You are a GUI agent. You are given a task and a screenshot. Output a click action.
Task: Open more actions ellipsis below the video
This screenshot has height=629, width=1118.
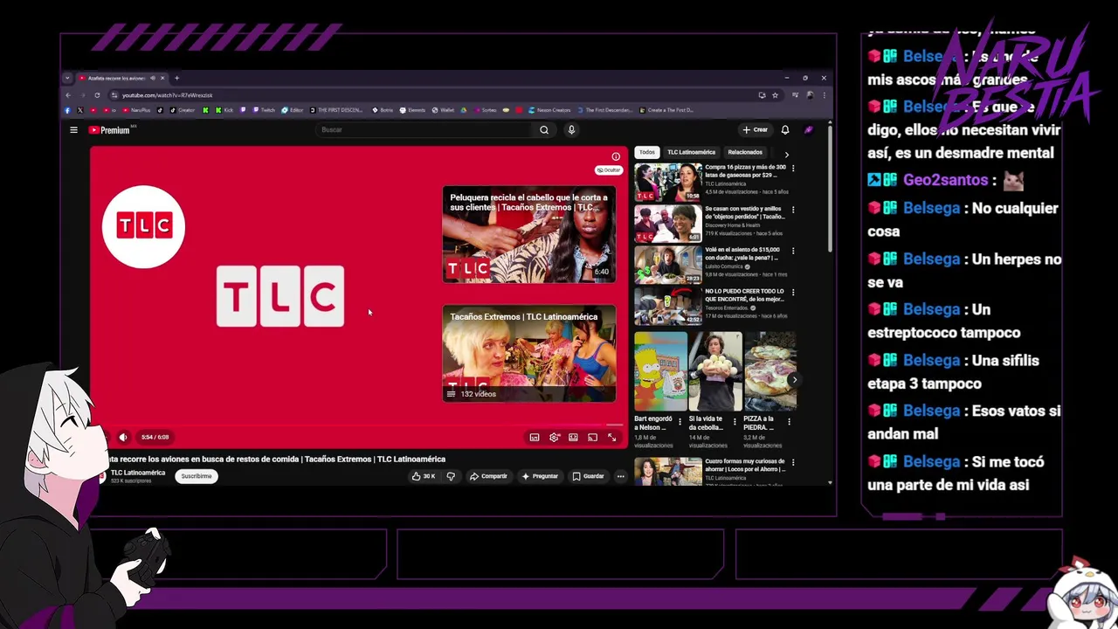(x=621, y=476)
